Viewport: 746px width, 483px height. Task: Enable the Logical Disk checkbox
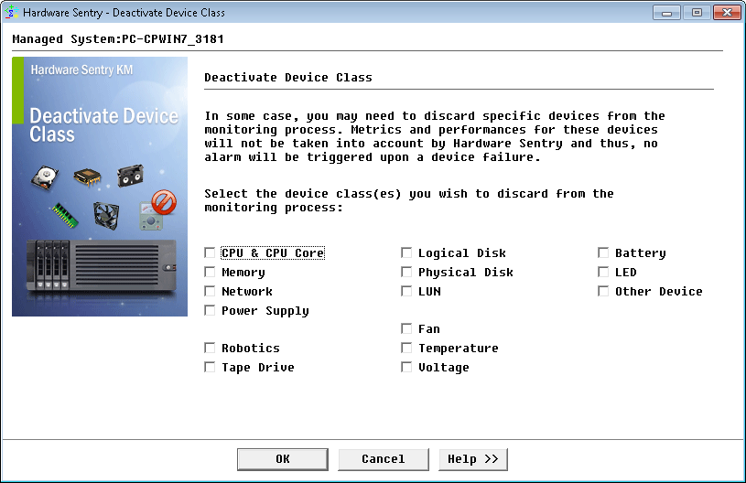(x=406, y=252)
